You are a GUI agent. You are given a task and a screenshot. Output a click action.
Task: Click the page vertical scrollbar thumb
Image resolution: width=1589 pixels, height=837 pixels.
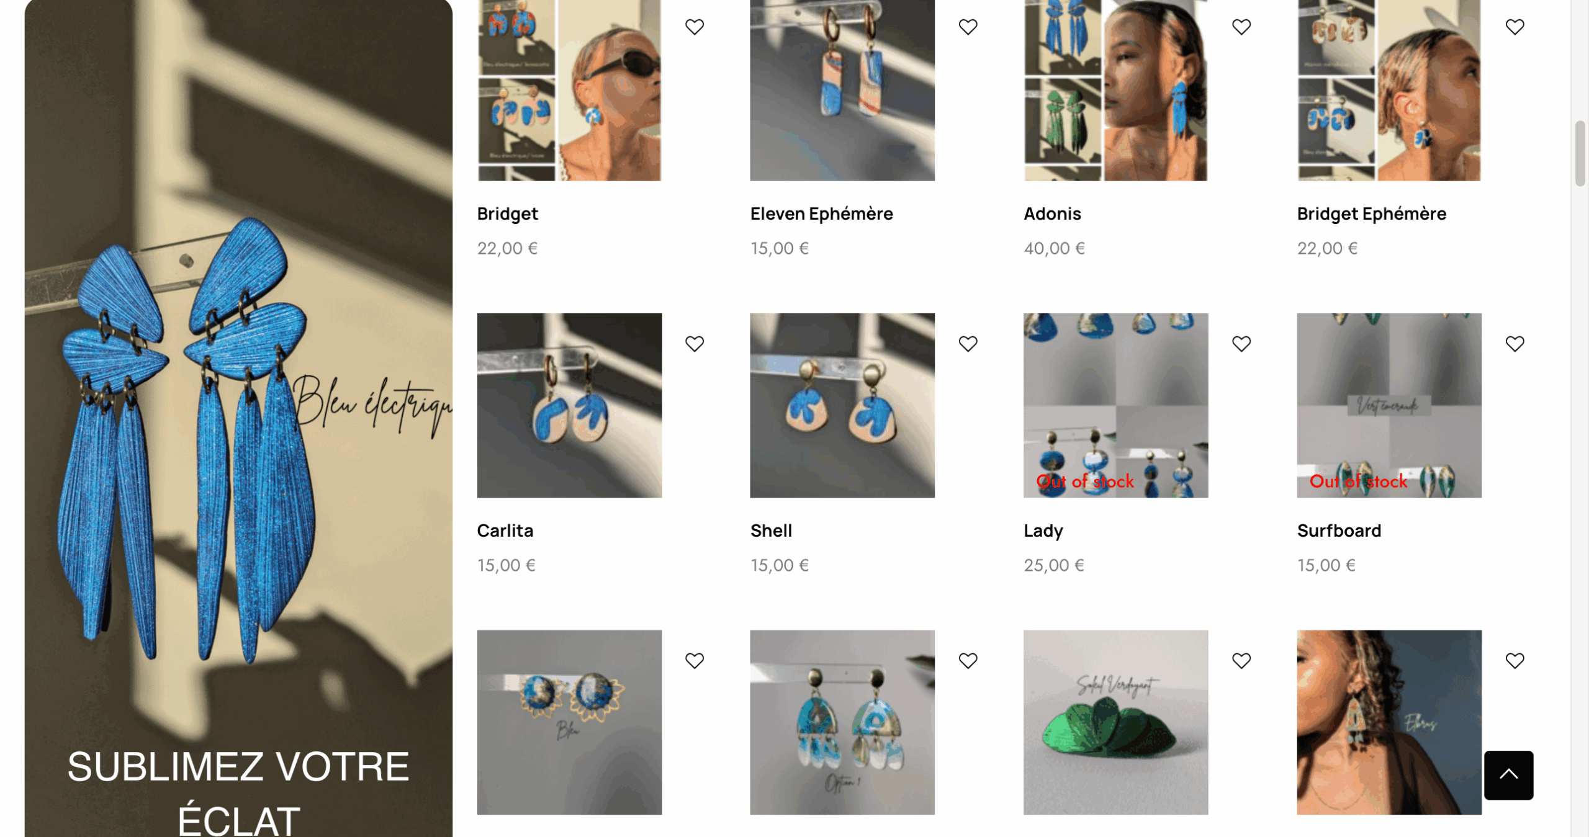[1580, 153]
